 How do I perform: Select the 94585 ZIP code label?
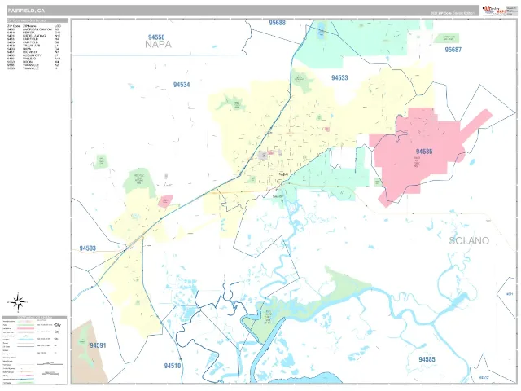pyautogui.click(x=427, y=359)
